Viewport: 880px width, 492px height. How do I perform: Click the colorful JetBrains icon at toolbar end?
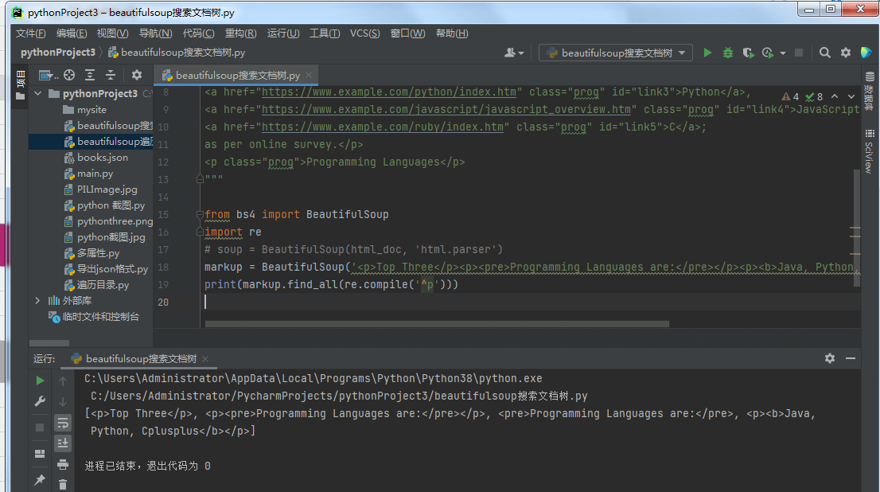[866, 53]
